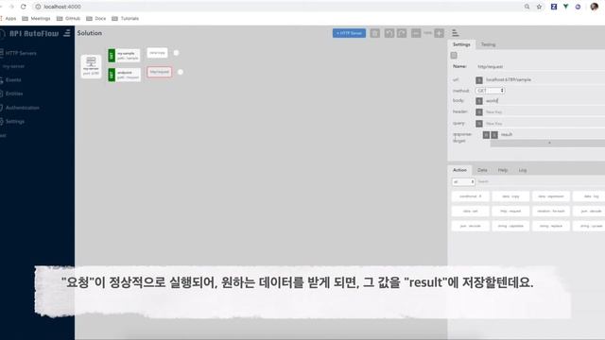The image size is (605, 340).
Task: Select the data/copy action node
Action: 158,53
